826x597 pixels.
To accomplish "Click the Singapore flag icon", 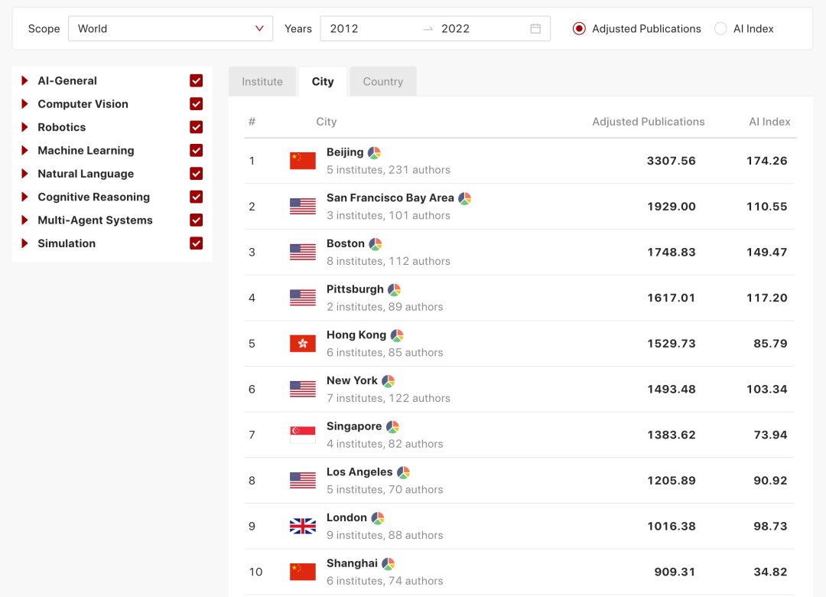I will click(303, 435).
